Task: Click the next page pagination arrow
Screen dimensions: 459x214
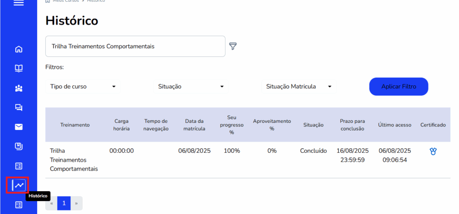Action: pos(76,203)
